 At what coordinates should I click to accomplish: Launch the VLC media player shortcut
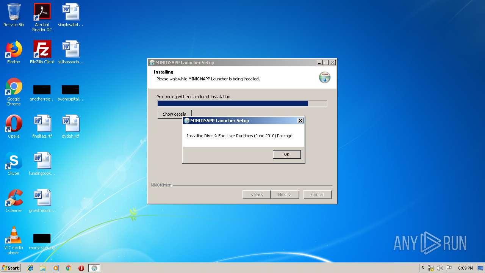point(14,240)
